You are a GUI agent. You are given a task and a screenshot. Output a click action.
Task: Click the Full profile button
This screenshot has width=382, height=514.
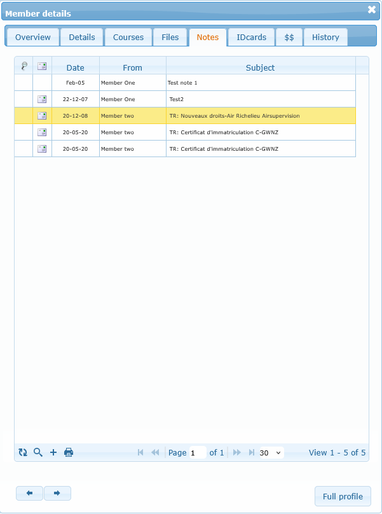click(343, 496)
